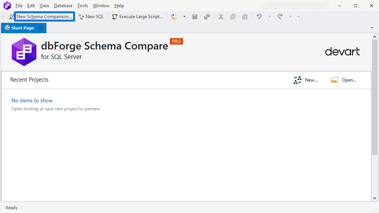Click the 'for SQL Server' subtitle text

61,57
